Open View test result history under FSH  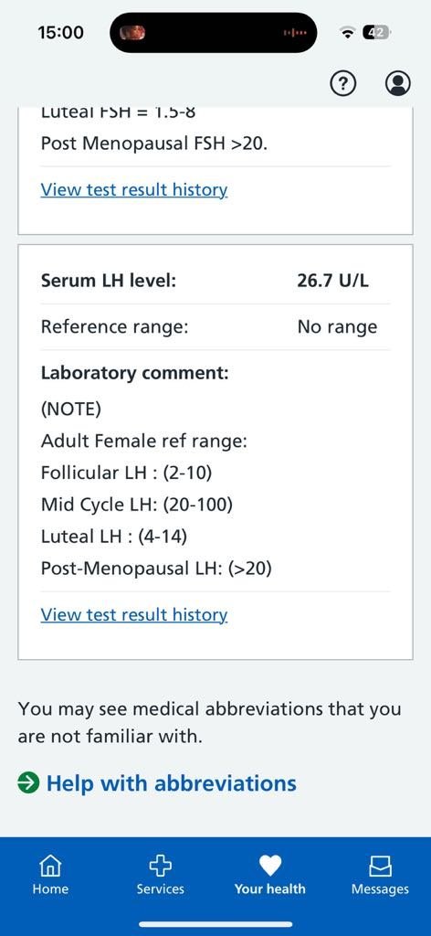tap(134, 190)
